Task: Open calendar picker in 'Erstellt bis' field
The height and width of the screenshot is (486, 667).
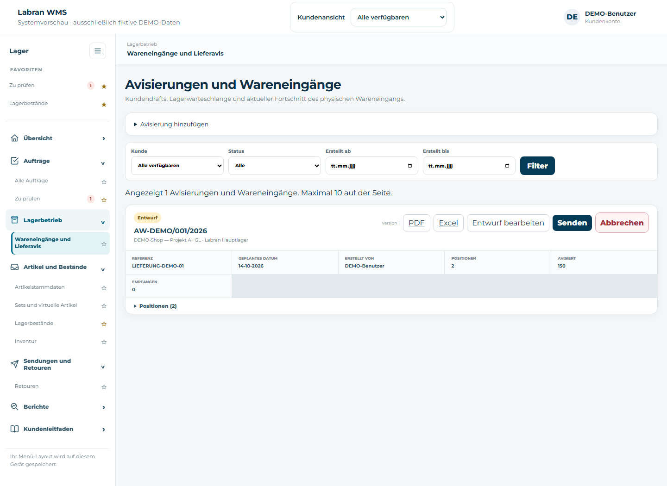Action: click(x=507, y=166)
